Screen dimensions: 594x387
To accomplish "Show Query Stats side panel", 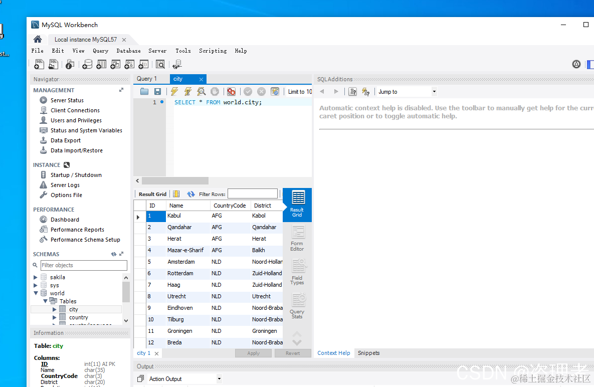I will click(297, 306).
